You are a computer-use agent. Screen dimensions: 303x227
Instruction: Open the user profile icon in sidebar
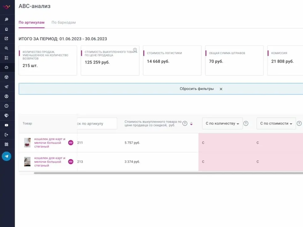coord(6,96)
